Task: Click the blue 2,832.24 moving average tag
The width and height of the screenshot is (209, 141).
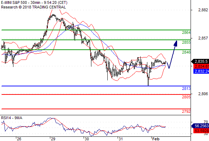Action: tap(201, 71)
